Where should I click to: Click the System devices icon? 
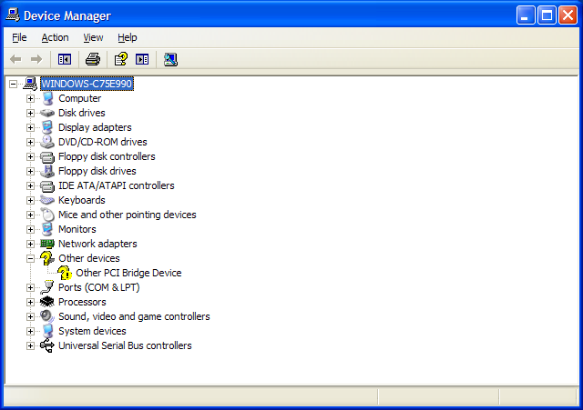(47, 331)
